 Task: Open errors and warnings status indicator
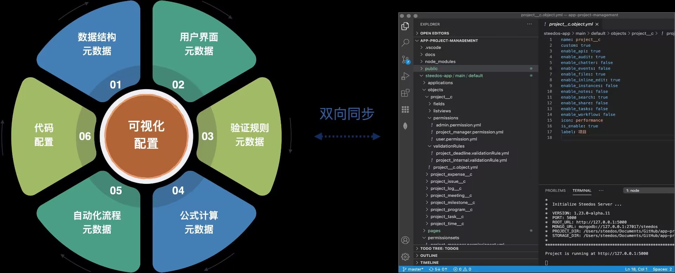click(x=462, y=269)
